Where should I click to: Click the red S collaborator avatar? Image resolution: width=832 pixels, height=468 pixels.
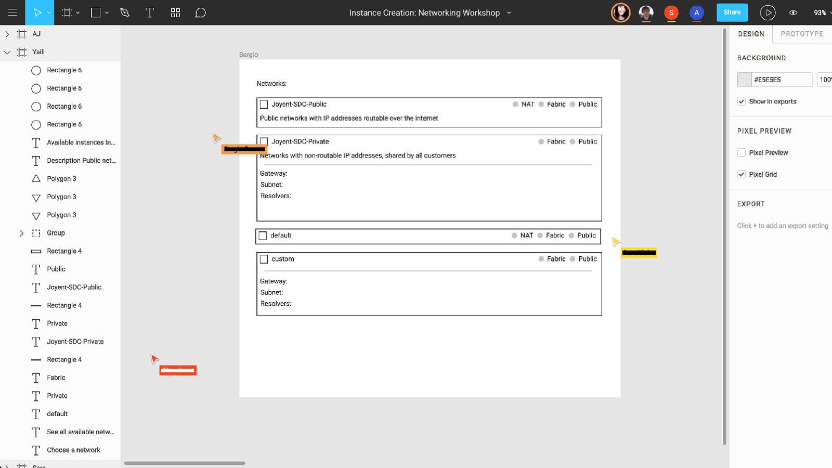[671, 12]
